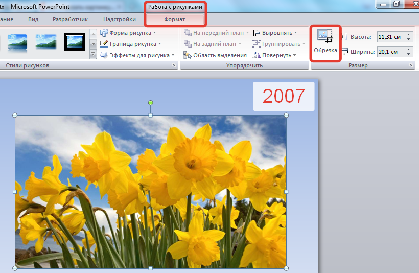Click the bottom middle sizing handle
419x273 pixels.
pyautogui.click(x=150, y=268)
